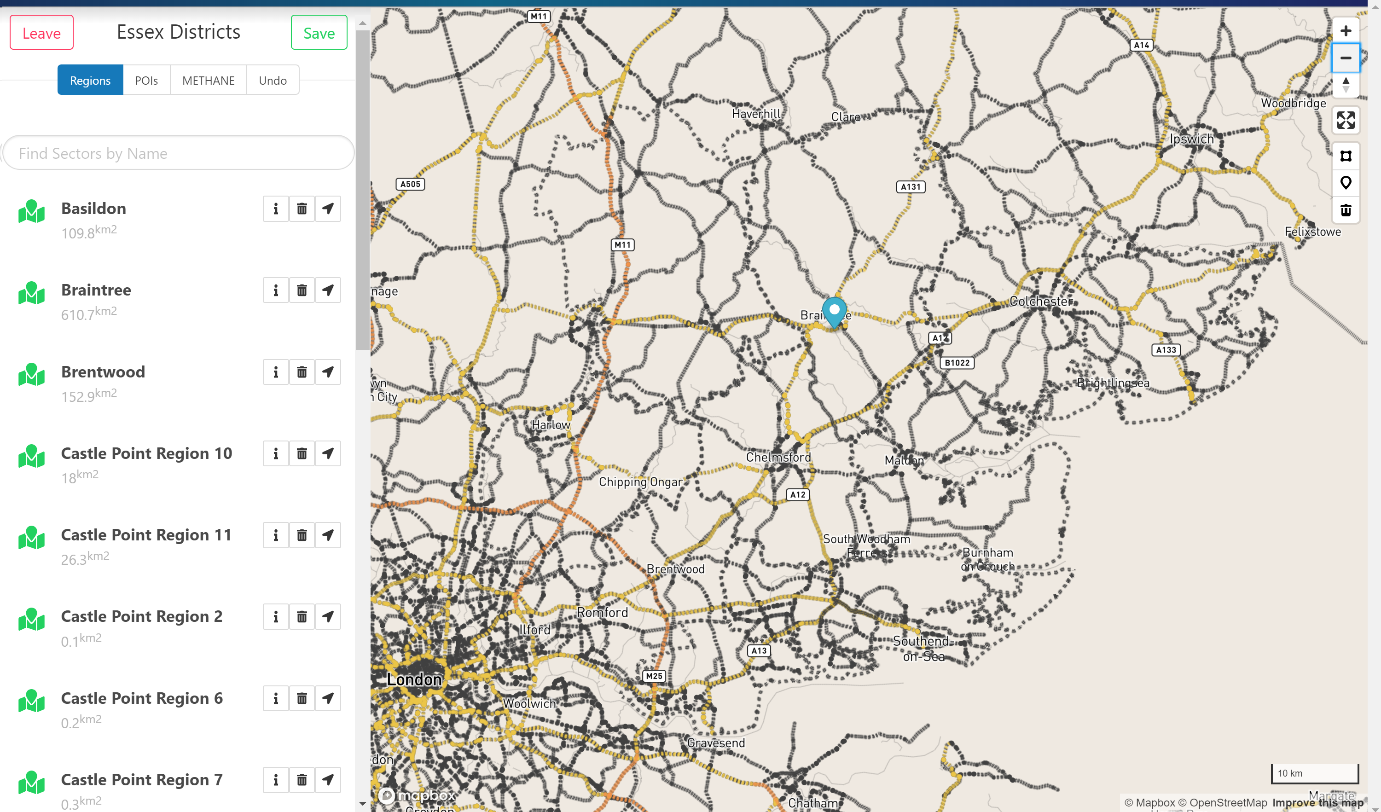Screen dimensions: 1381x812
Task: Click the info icon for Basildon
Action: (276, 209)
